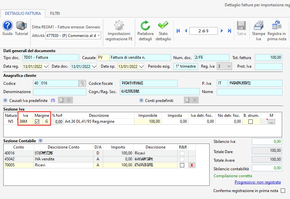The image size is (290, 199).
Task: Delete the Conti predefiniti entry
Action: click(195, 100)
